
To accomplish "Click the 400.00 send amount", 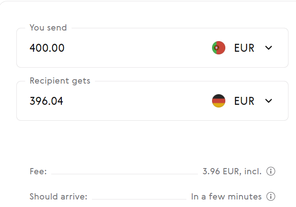I will click(x=47, y=48).
